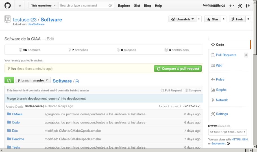Open denisacostaq author profile

point(34,106)
